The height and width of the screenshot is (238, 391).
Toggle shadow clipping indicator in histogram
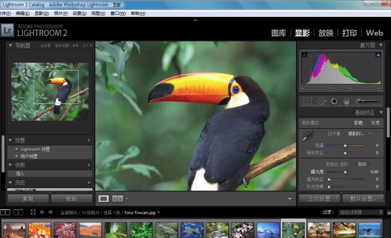[304, 55]
